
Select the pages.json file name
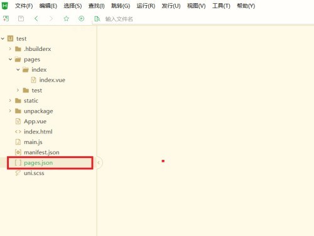(38, 163)
